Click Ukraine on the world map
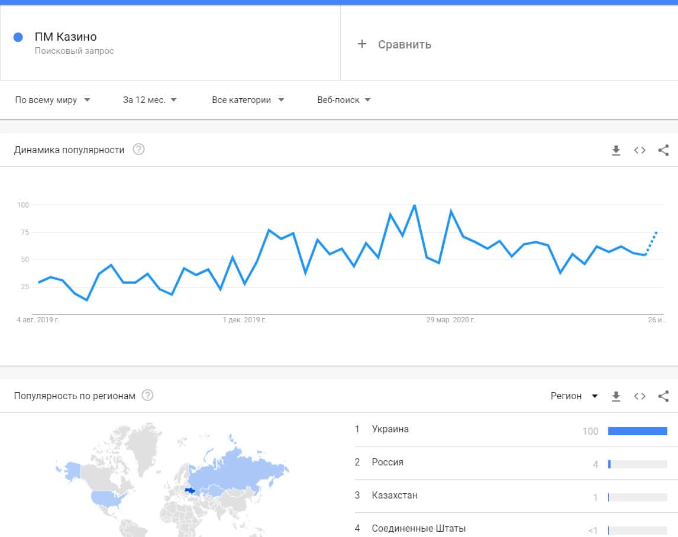This screenshot has width=678, height=537. [191, 490]
